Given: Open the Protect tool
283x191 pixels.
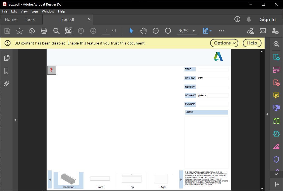Looking at the screenshot, I should click(276, 159).
